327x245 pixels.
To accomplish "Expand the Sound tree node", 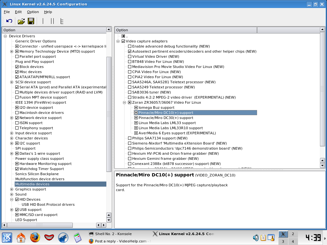I will 12,194.
